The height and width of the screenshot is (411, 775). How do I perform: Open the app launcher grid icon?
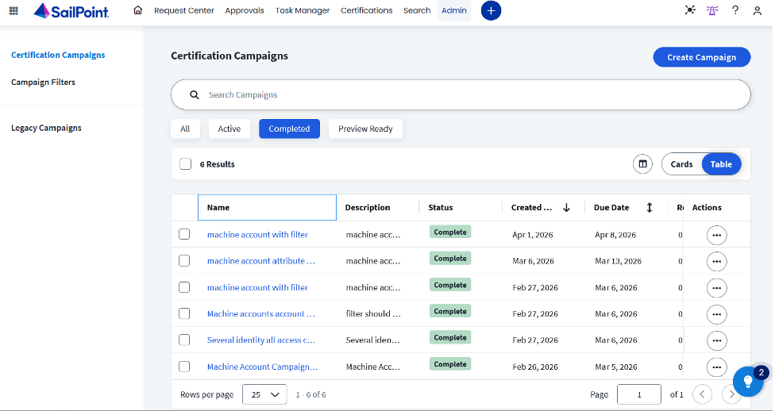pos(13,10)
